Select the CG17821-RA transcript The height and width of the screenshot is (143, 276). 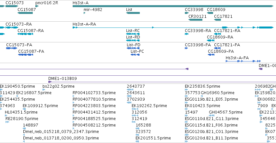coord(217,34)
